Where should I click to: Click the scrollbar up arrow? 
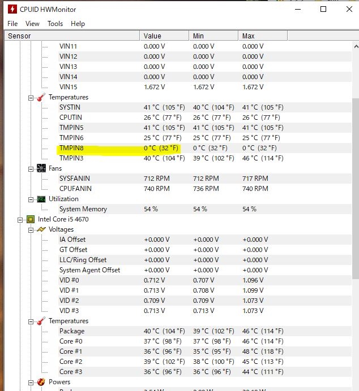pyautogui.click(x=356, y=46)
